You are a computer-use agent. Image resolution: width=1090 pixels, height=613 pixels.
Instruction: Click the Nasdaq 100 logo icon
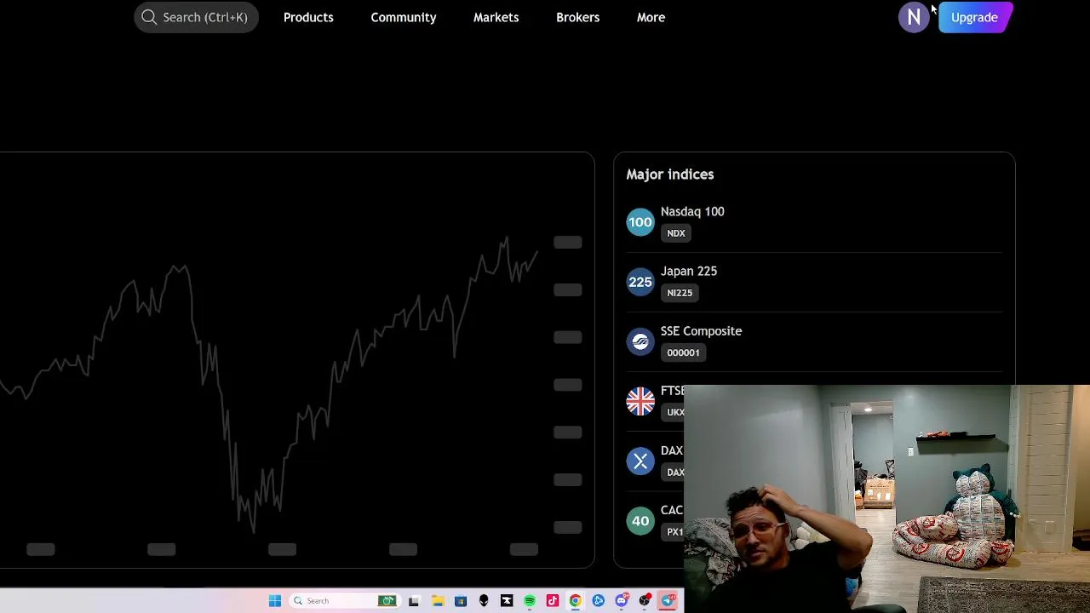[640, 222]
